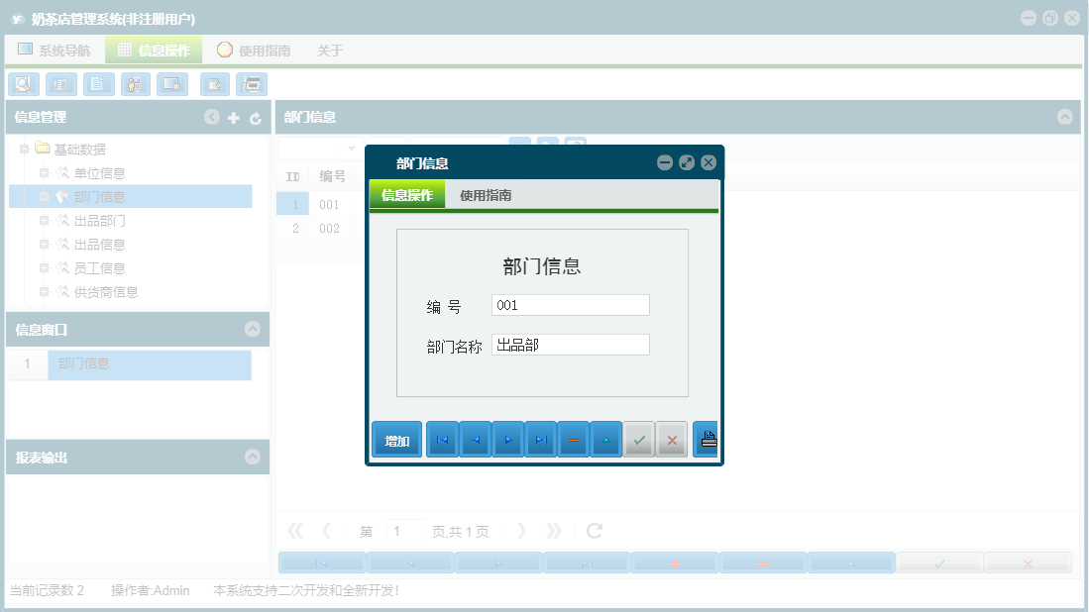Delete the current record with the red minus icon
The image size is (1089, 612).
(573, 439)
